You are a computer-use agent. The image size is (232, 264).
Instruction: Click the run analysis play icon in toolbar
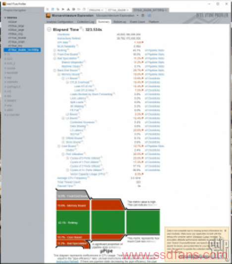[x=63, y=9]
